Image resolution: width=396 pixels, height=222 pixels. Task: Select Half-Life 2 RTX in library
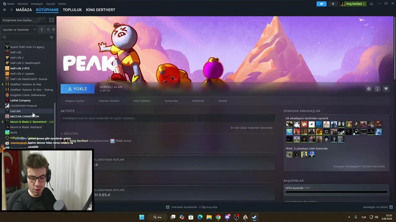(20, 68)
